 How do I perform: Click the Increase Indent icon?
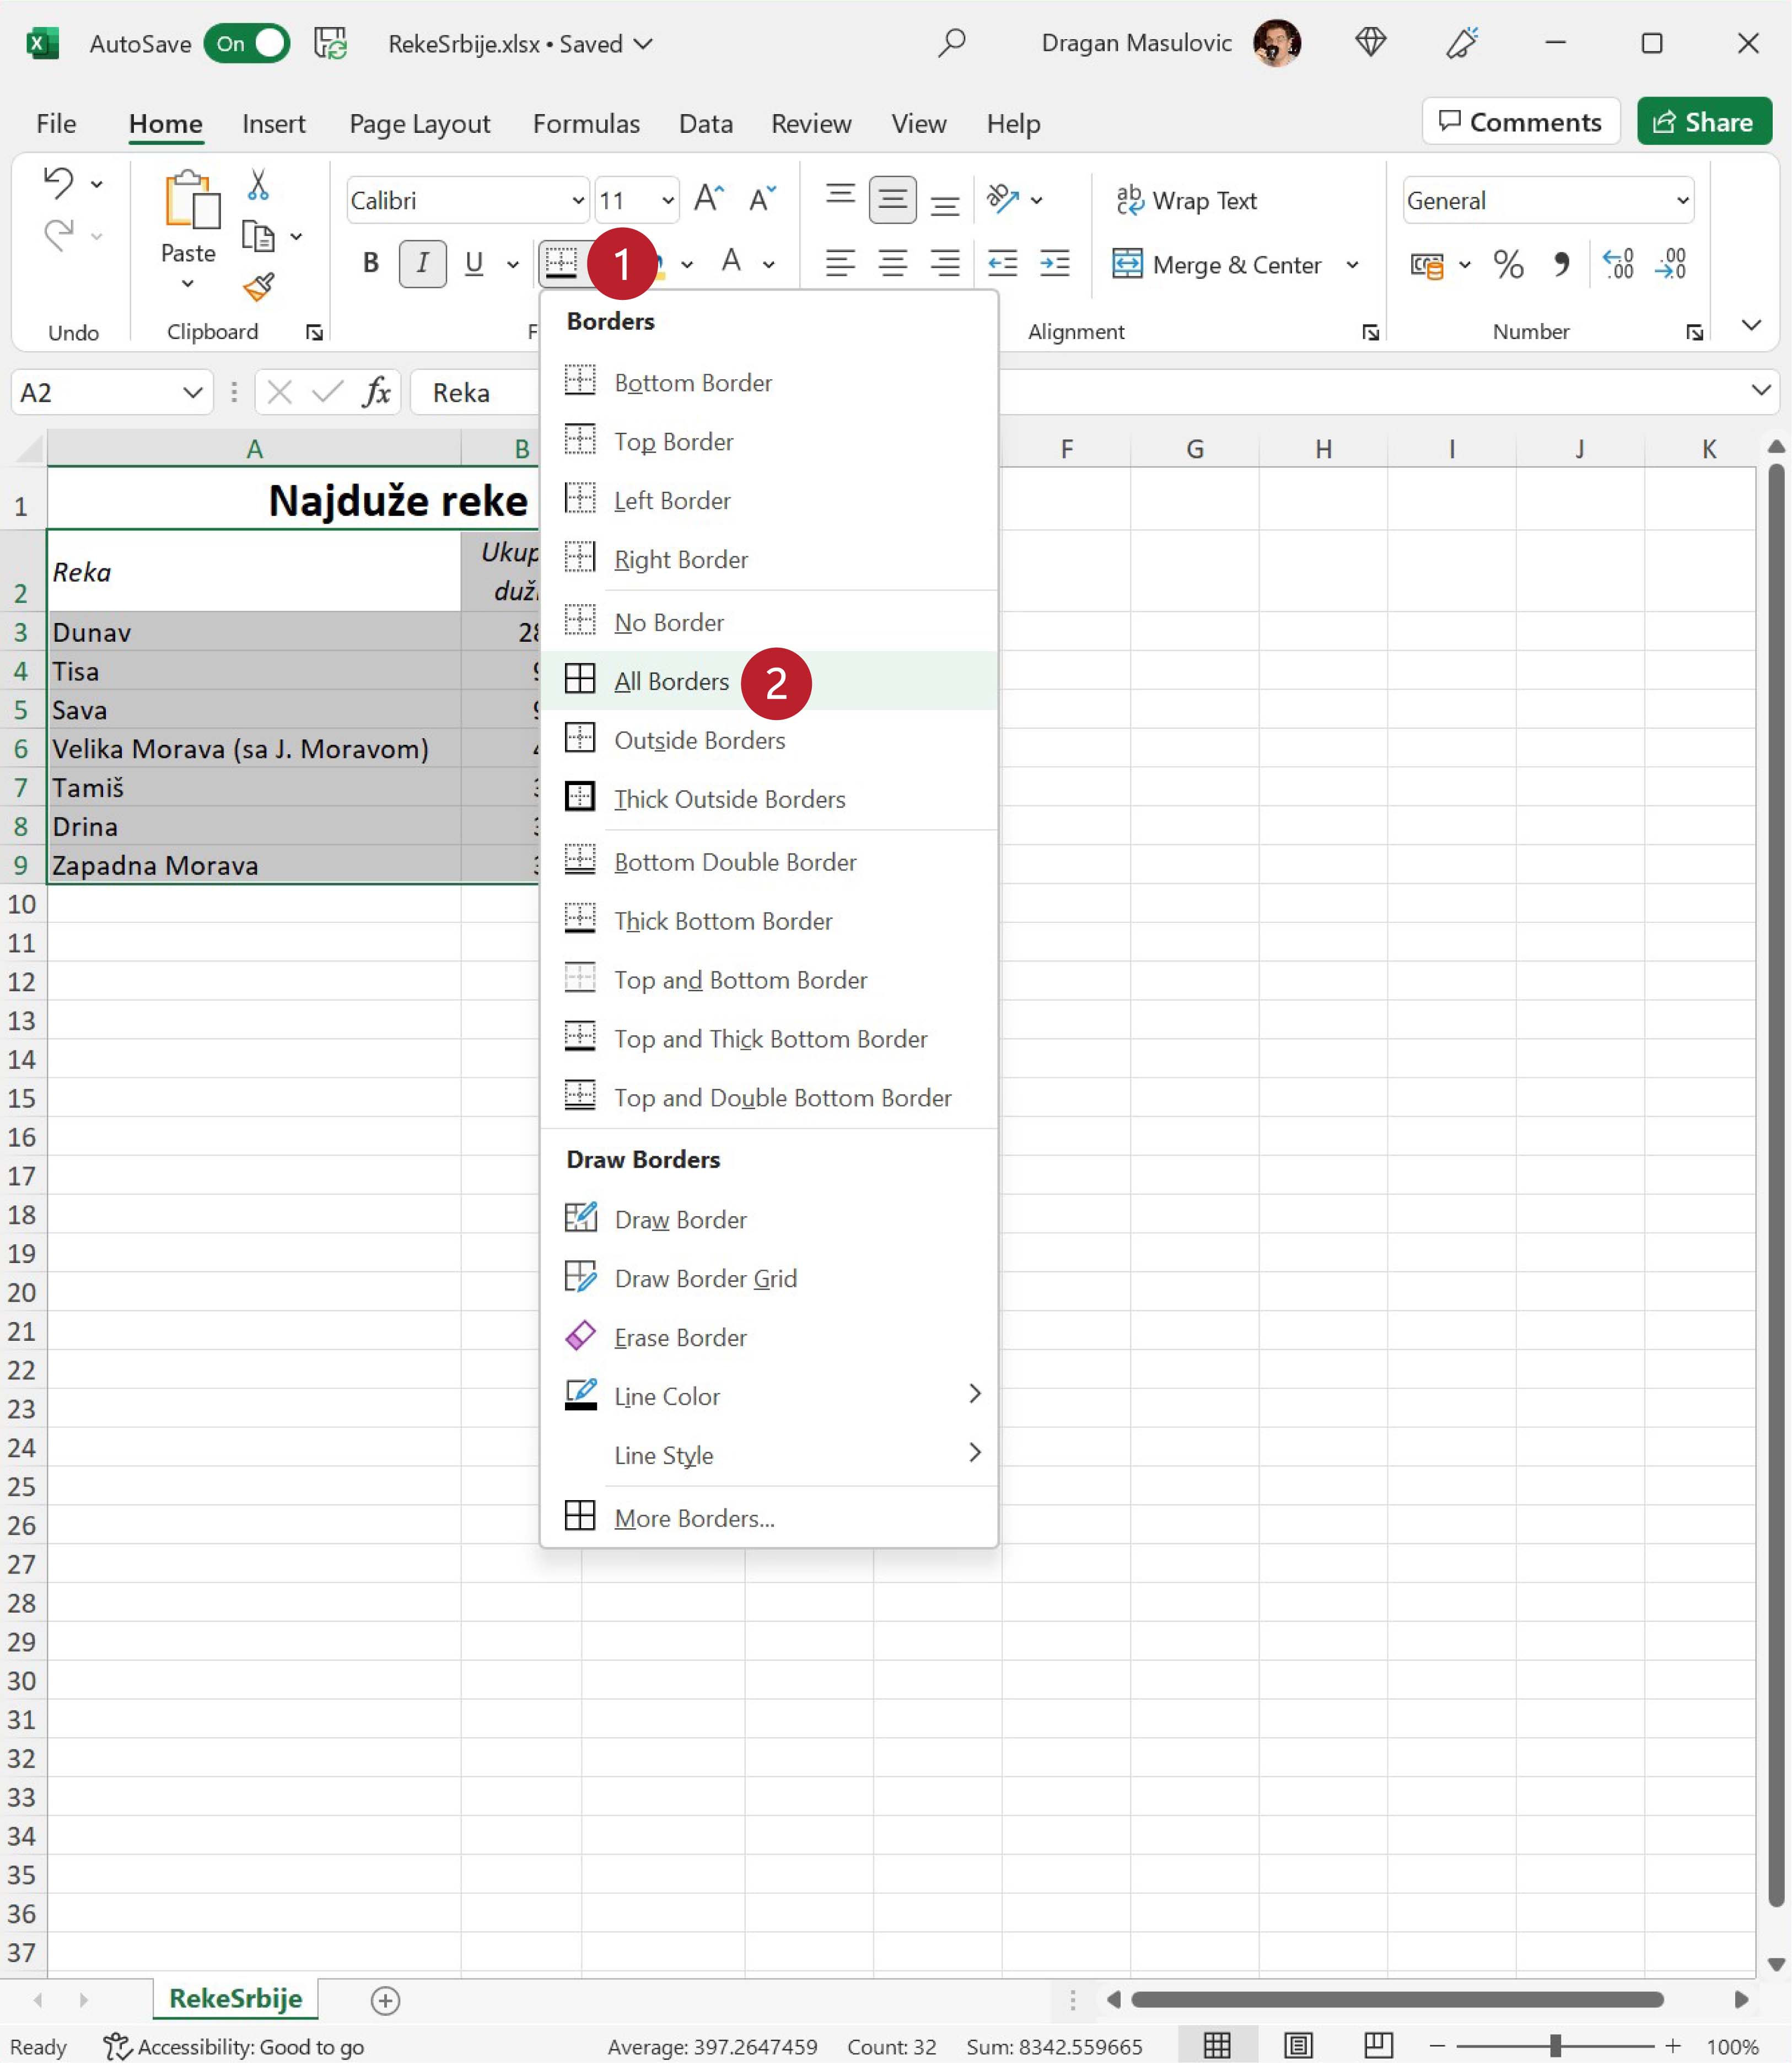pyautogui.click(x=1055, y=264)
